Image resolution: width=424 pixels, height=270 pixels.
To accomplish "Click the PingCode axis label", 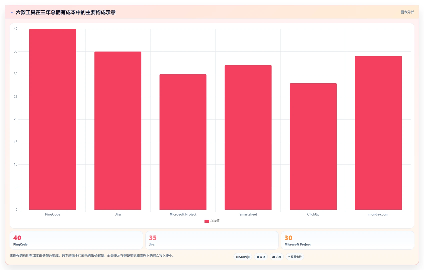I will point(52,214).
